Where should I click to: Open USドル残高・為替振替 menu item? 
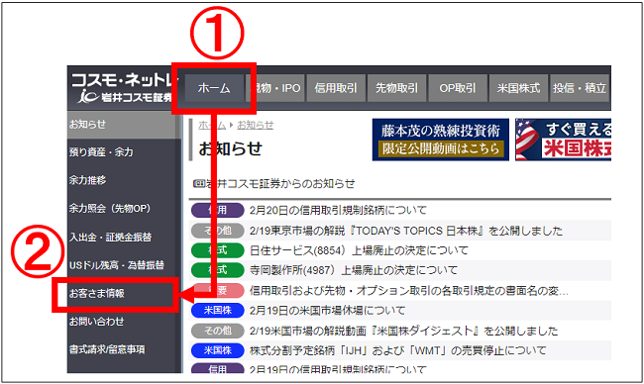point(124,265)
